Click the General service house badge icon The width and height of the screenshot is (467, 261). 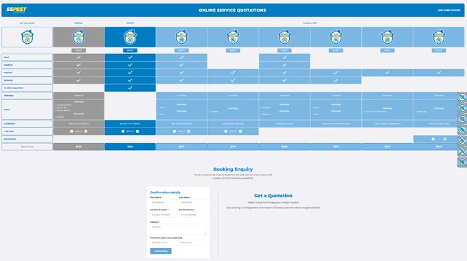pyautogui.click(x=78, y=37)
